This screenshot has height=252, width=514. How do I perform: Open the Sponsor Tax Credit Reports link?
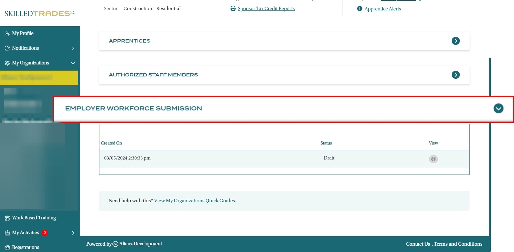click(x=266, y=8)
